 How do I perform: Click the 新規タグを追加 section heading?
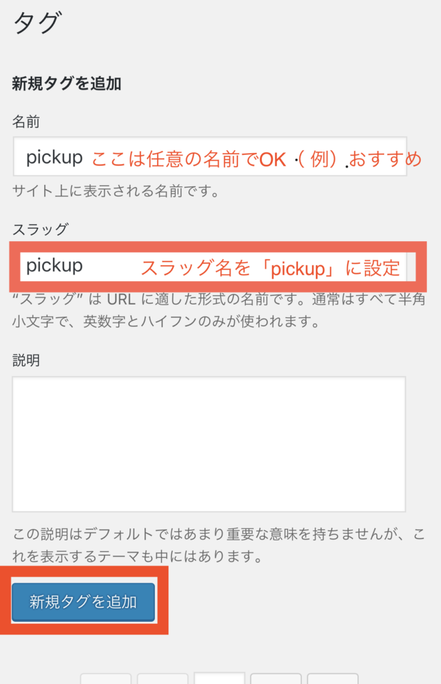[67, 83]
